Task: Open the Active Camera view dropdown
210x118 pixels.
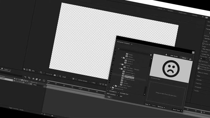Action: click(x=84, y=81)
